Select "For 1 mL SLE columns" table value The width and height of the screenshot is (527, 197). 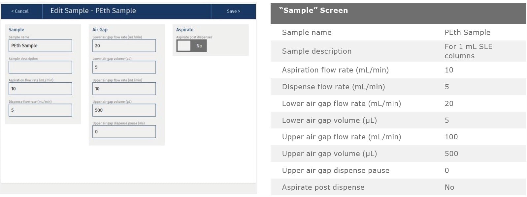point(468,51)
